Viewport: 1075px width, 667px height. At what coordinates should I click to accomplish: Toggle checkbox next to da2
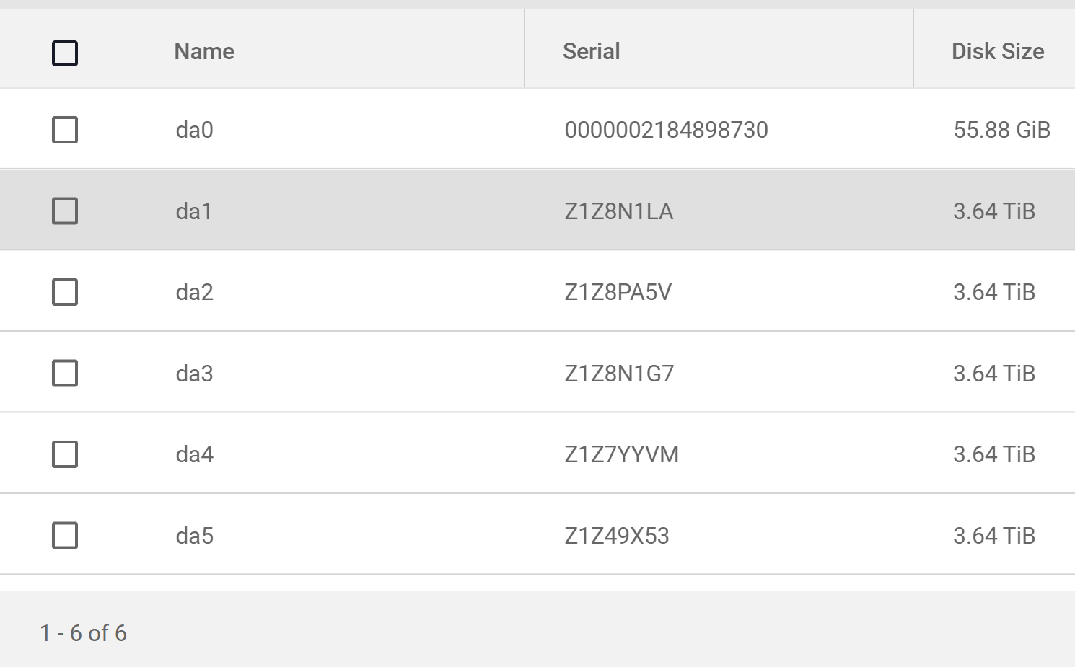coord(65,292)
